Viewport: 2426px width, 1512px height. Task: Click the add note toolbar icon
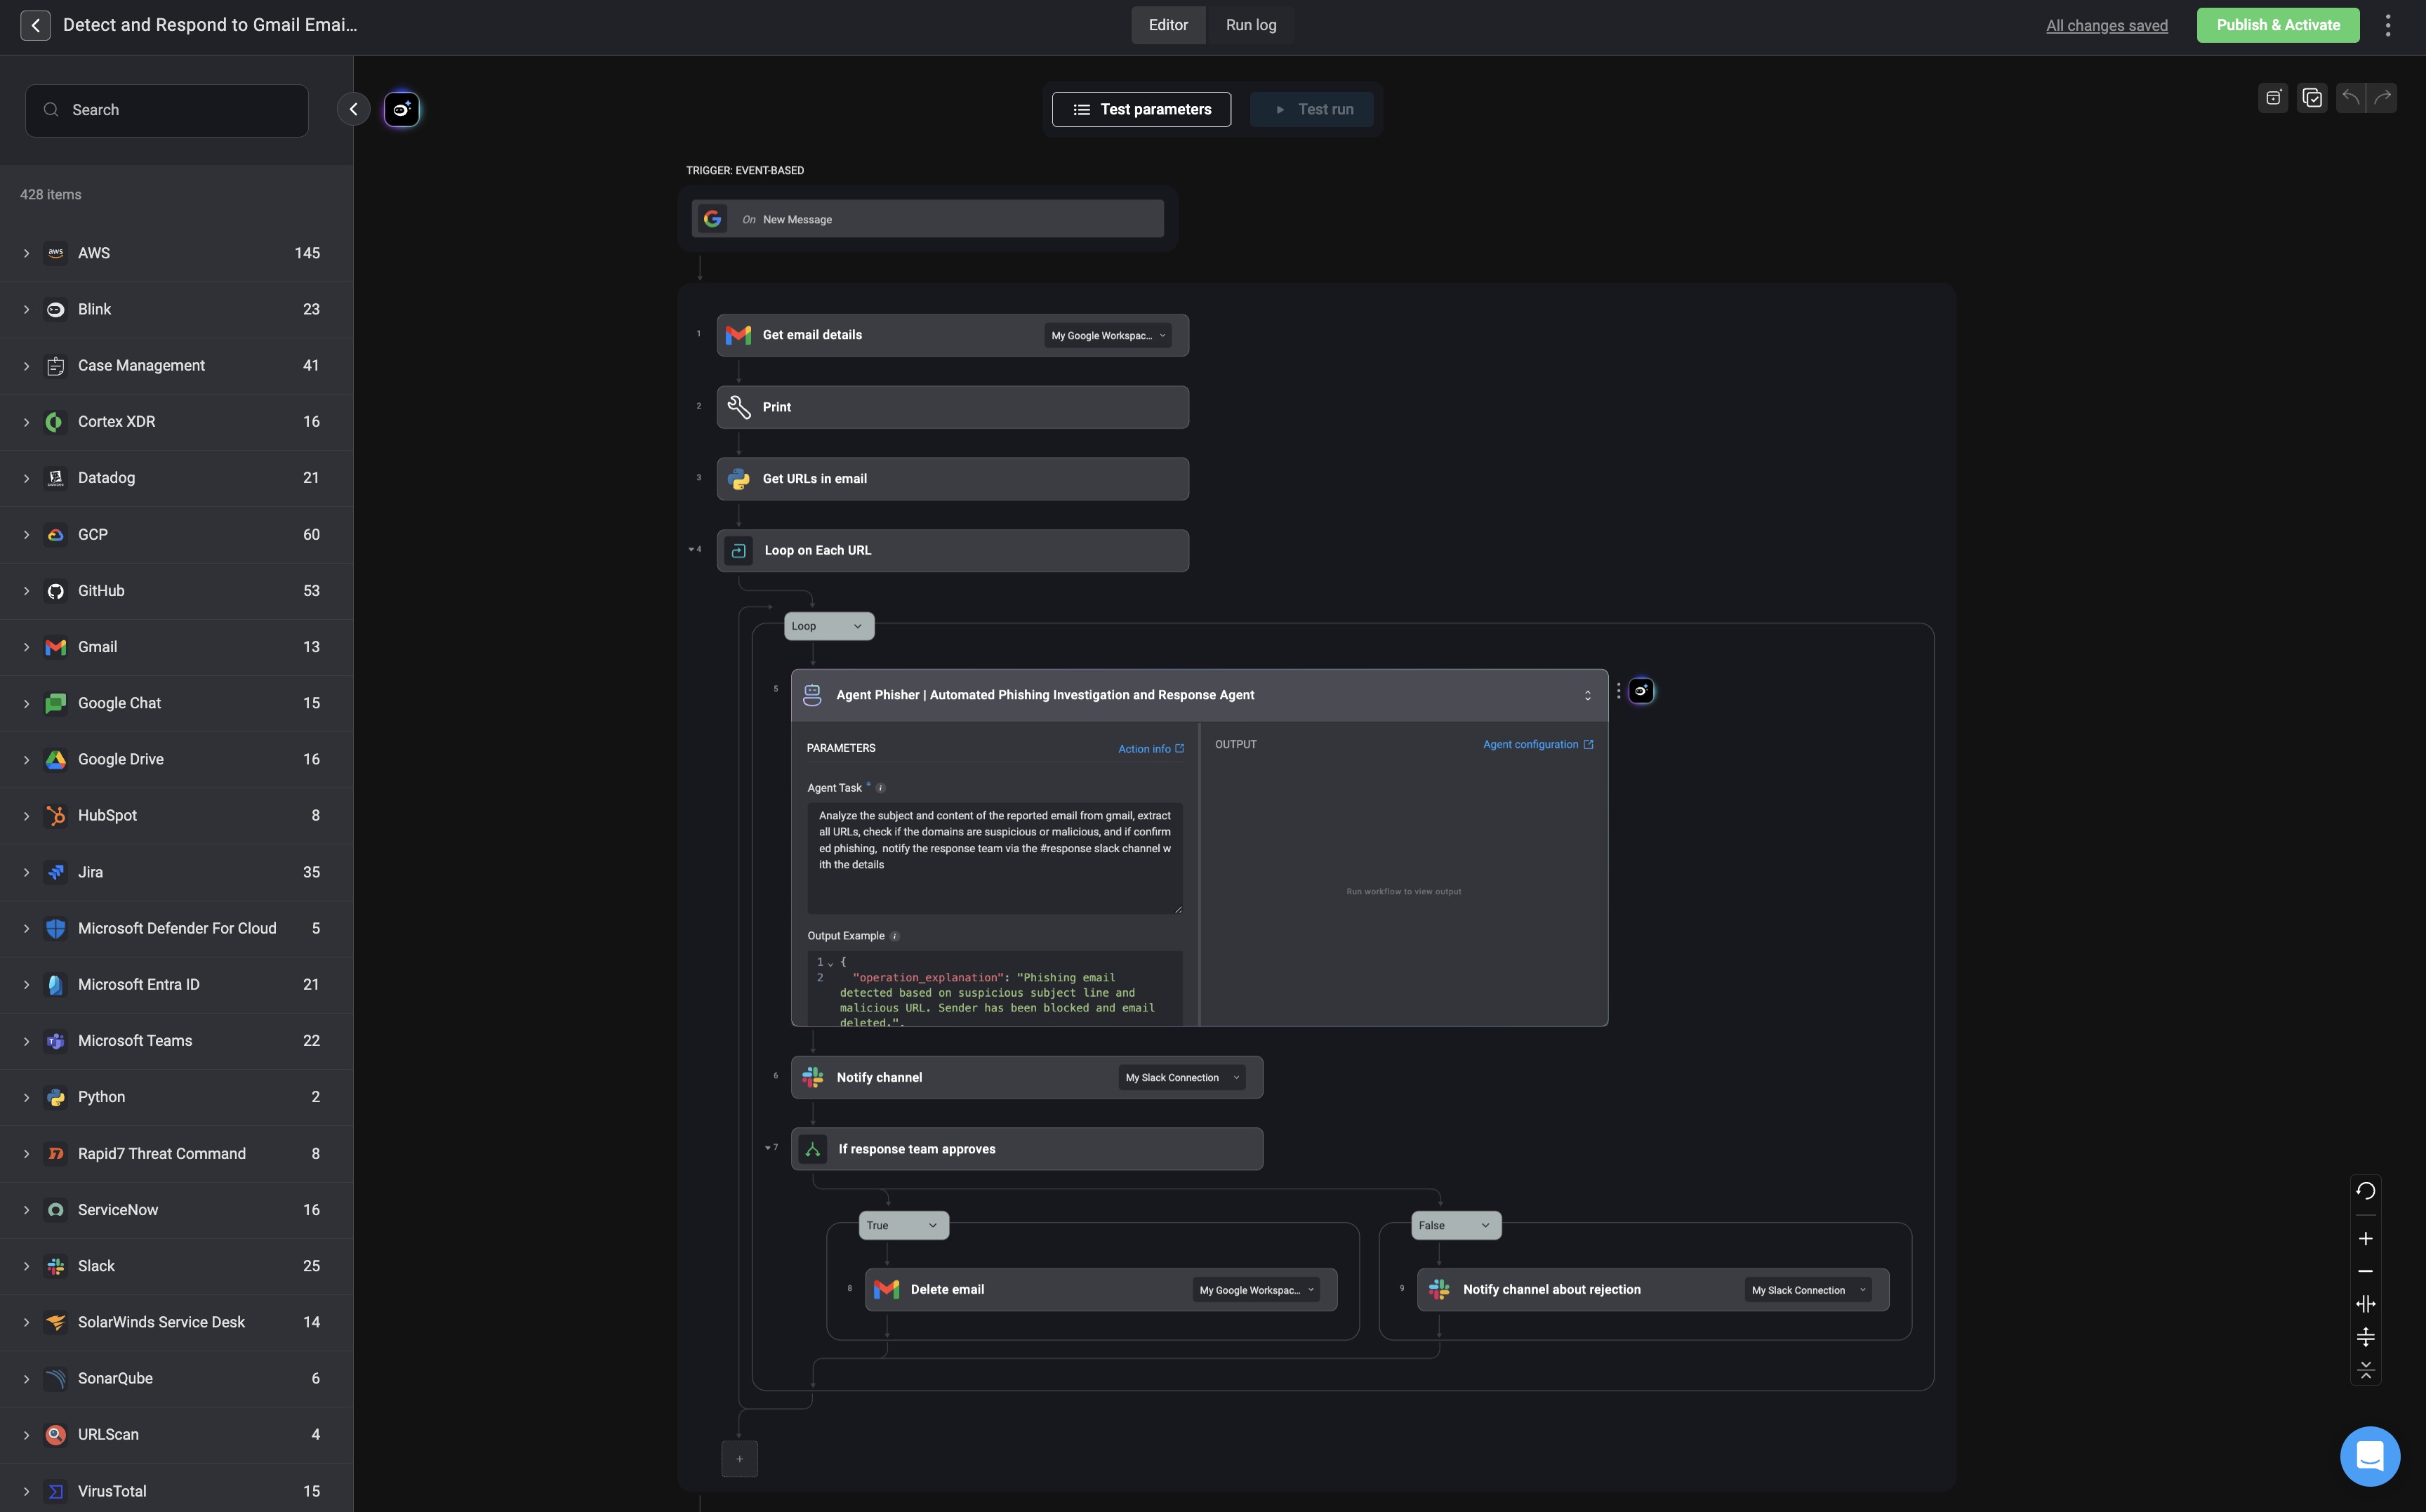(2273, 98)
